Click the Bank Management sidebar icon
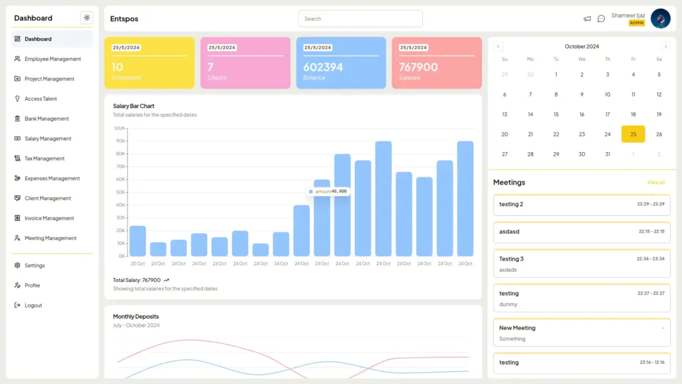682x384 pixels. click(17, 119)
